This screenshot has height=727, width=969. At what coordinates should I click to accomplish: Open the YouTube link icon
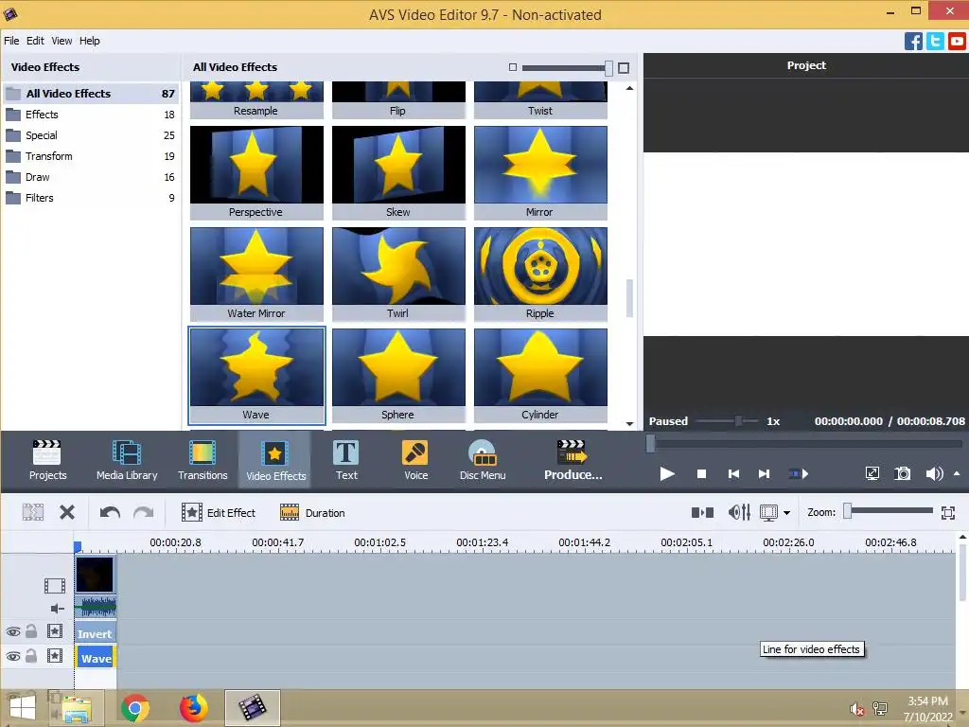pyautogui.click(x=957, y=41)
